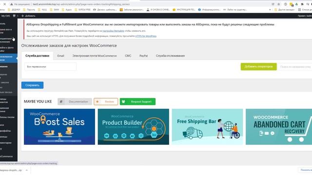
Task: Open the КУРСЫ FREE bookmark folder
Action: [x=82, y=10]
